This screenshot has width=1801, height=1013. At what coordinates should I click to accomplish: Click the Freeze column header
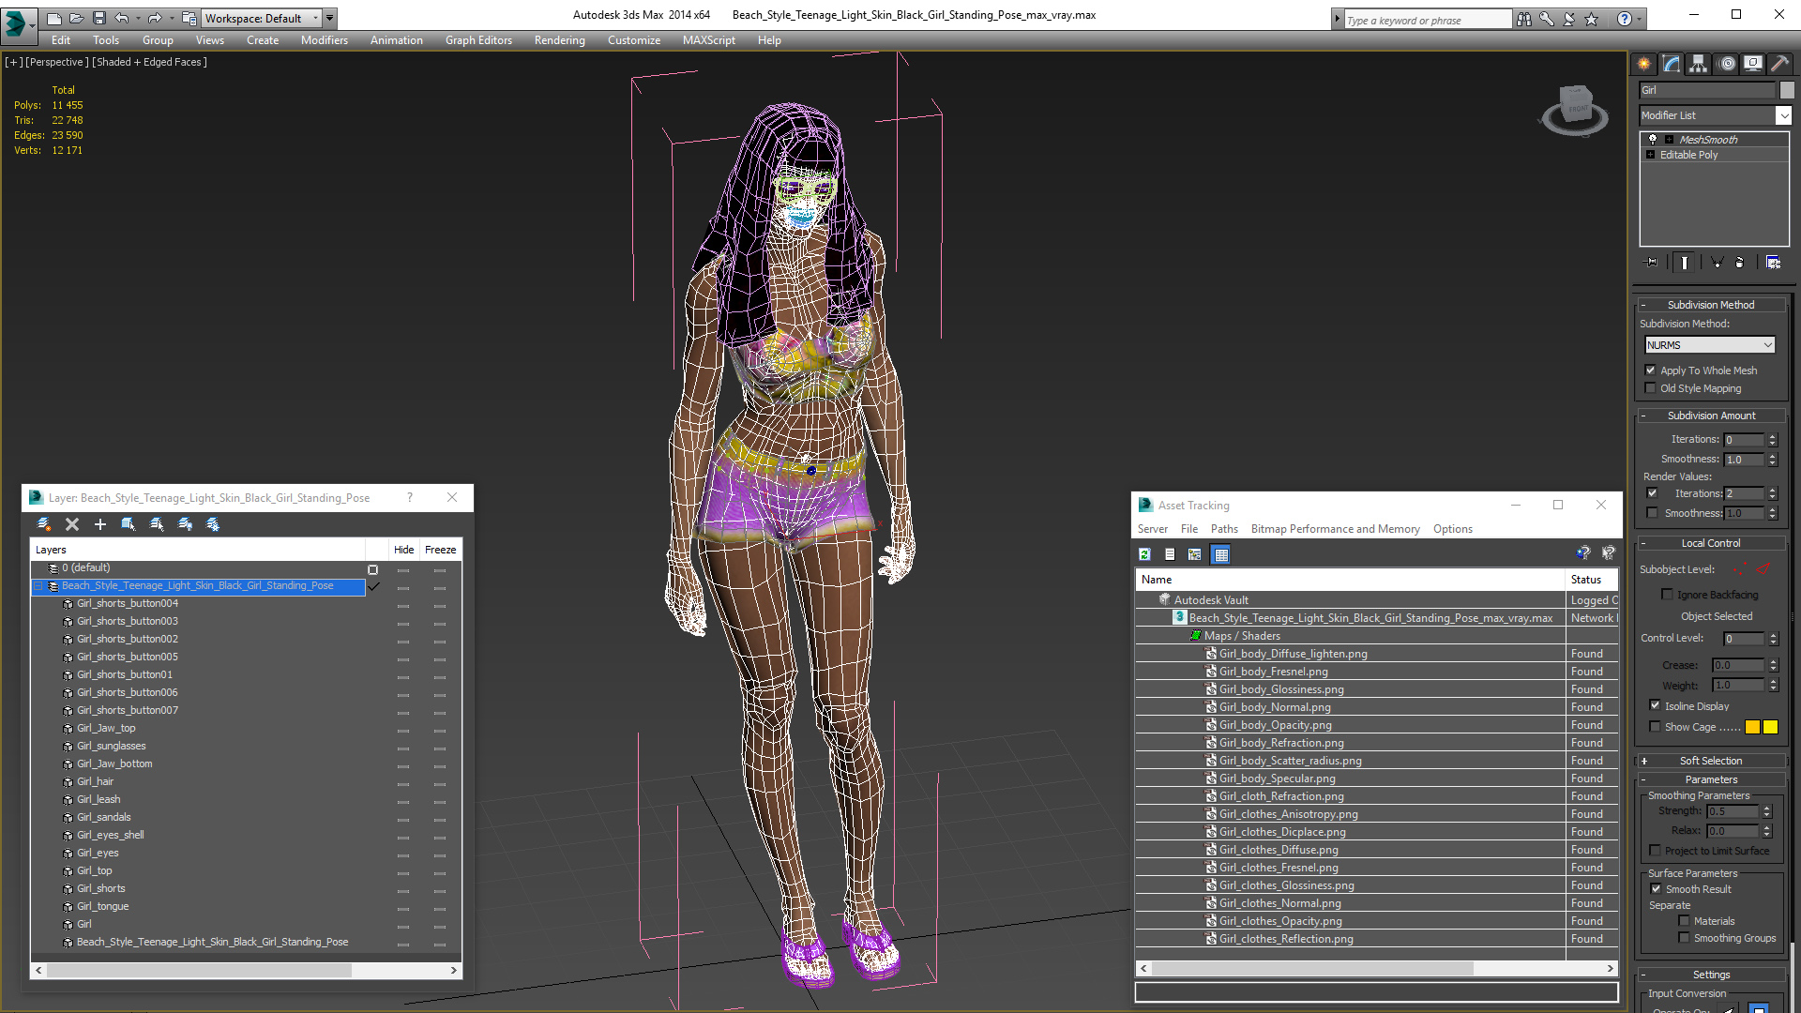click(440, 550)
